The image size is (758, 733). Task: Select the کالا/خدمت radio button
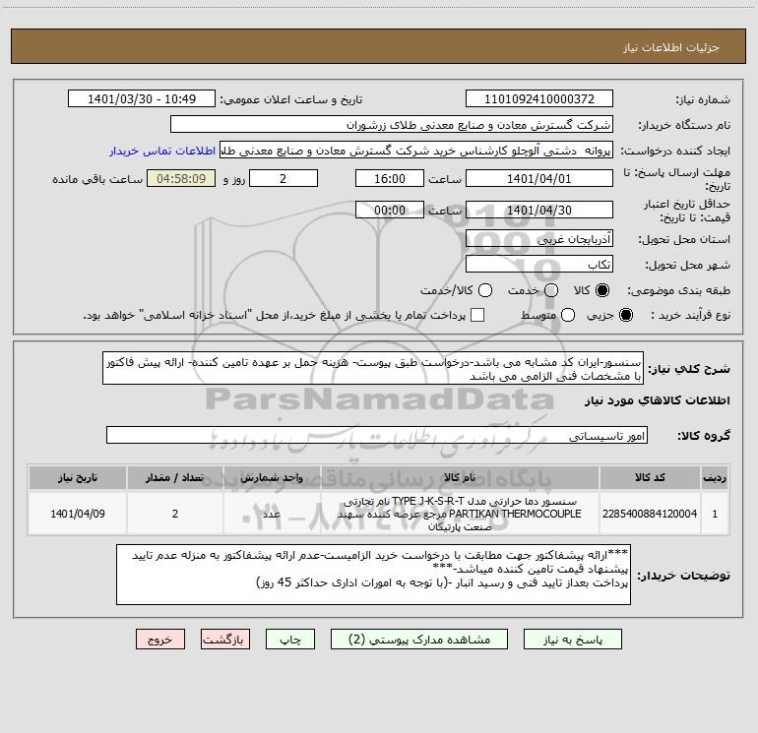(x=485, y=290)
